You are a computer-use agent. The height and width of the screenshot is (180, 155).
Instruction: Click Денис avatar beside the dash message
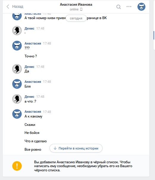[17, 30]
